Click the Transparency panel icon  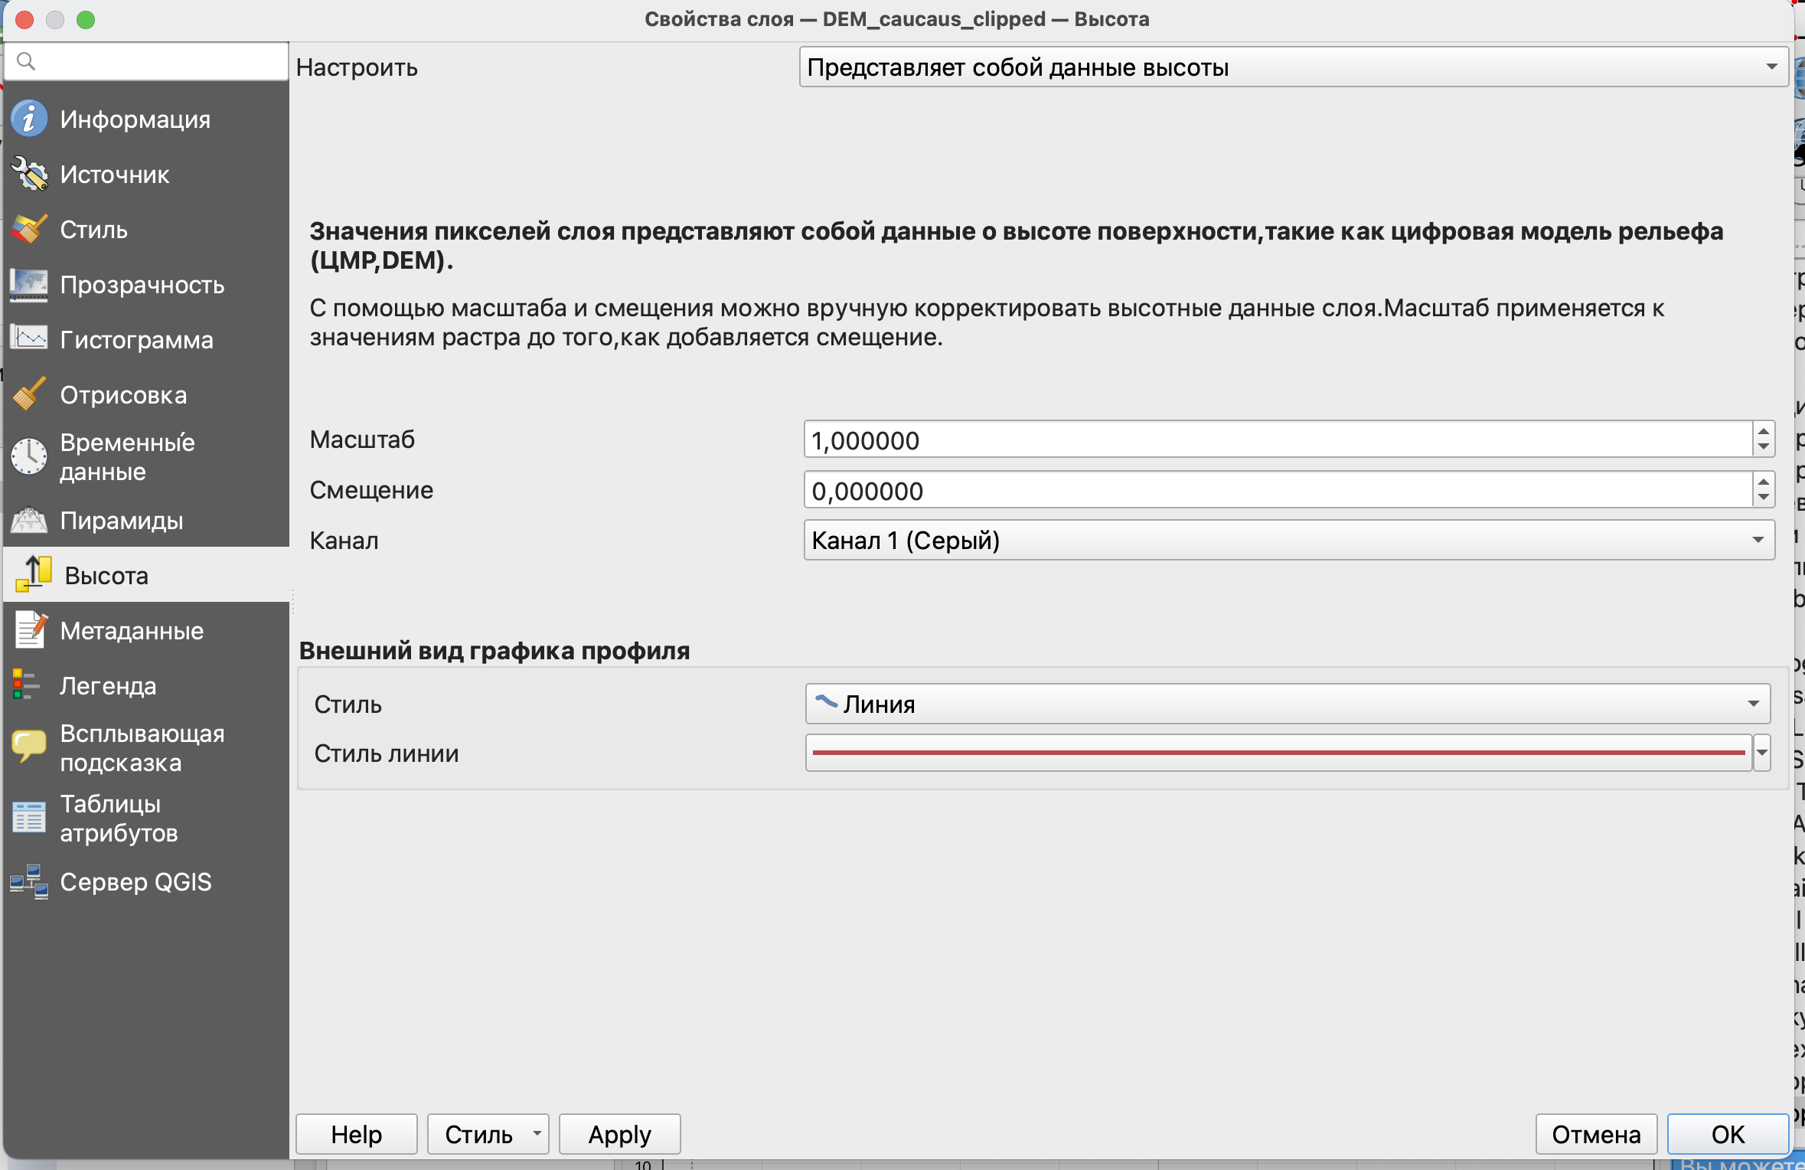(x=29, y=285)
